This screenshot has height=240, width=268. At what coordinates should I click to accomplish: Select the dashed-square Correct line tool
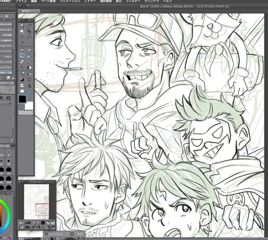pyautogui.click(x=29, y=79)
